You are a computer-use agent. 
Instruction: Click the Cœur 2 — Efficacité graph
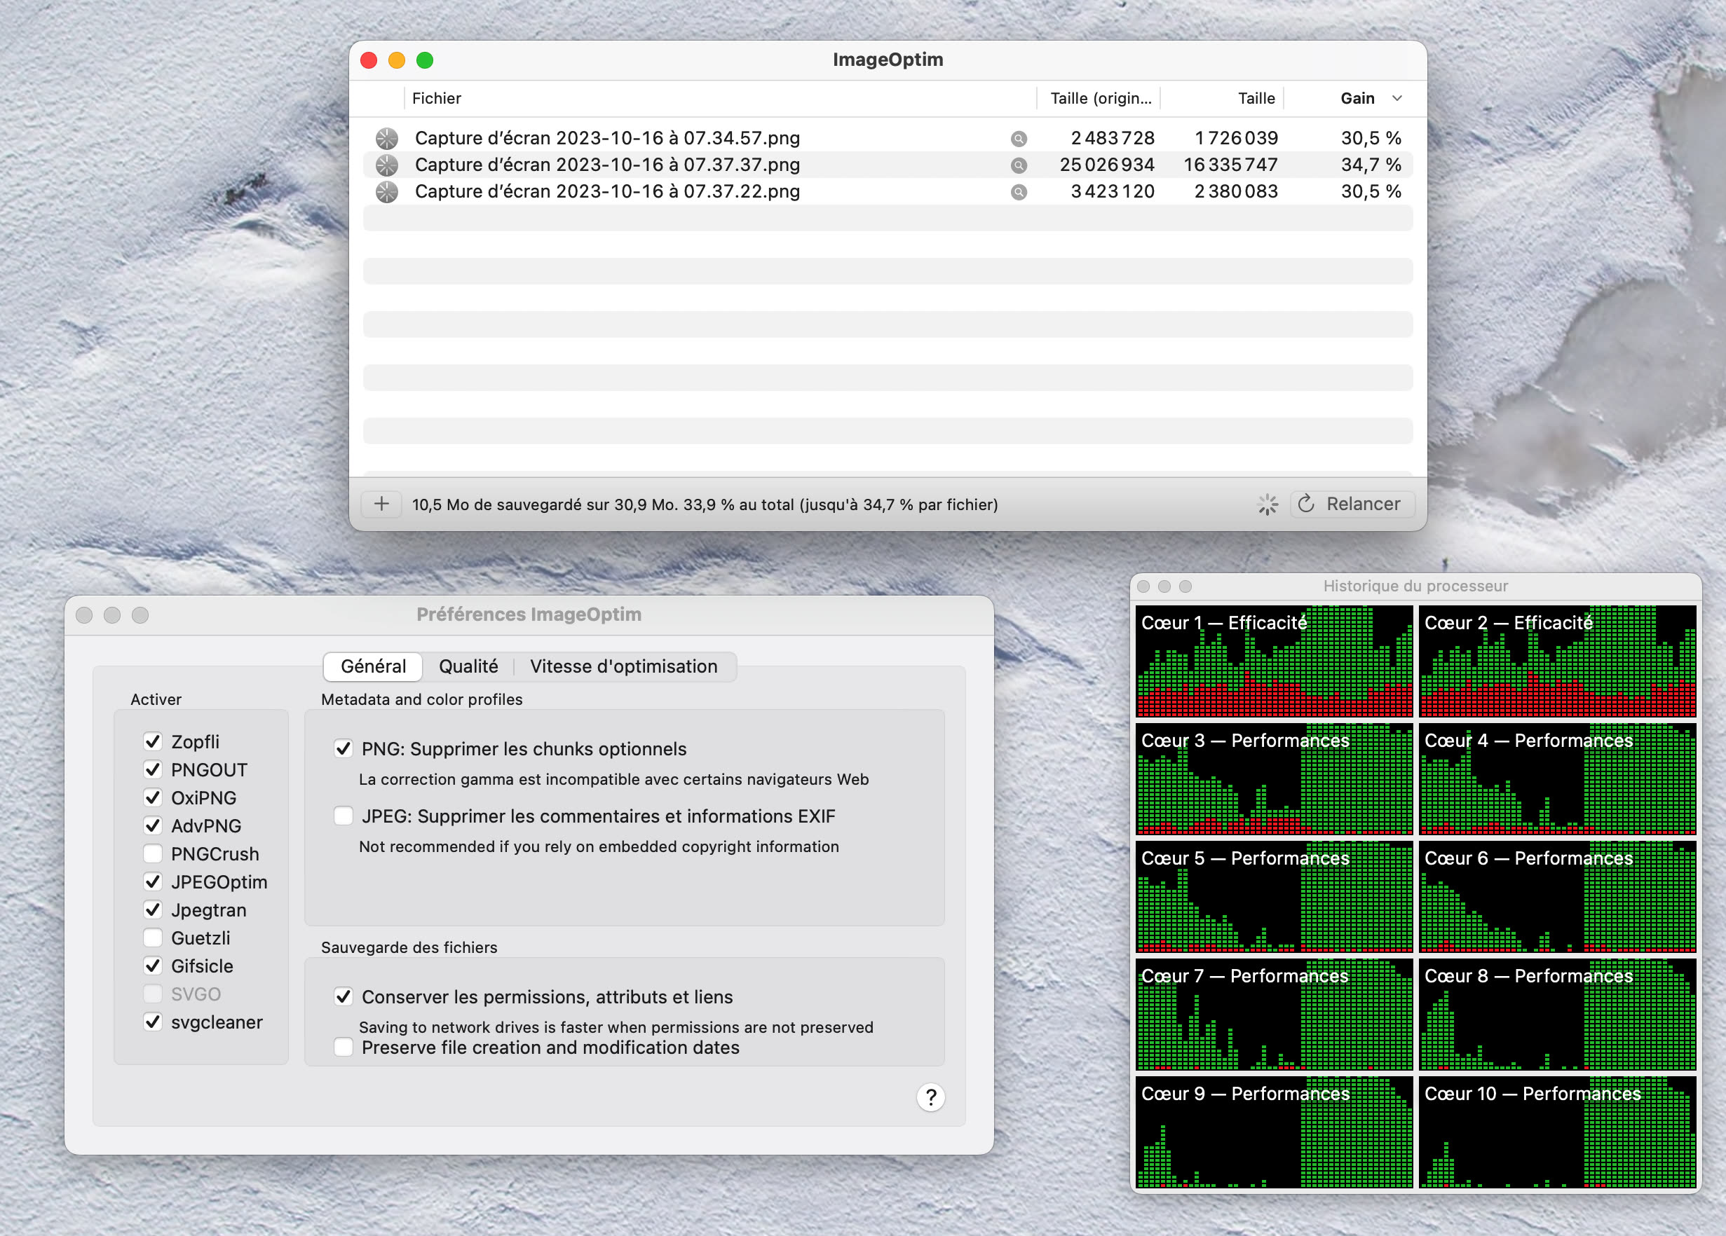[1558, 661]
